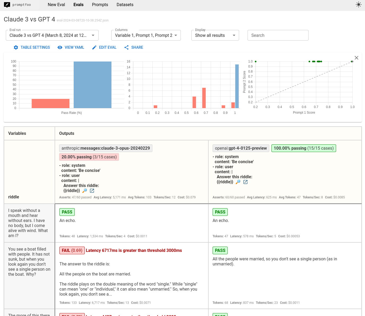Click the Edit Eval pencil icon
This screenshot has height=316, width=365.
(94, 47)
